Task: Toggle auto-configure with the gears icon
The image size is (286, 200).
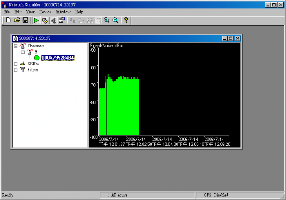Action: pyautogui.click(x=45, y=21)
